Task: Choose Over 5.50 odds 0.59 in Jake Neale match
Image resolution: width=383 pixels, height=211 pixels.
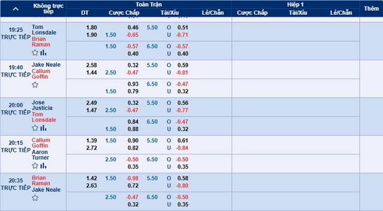Action: (x=182, y=65)
